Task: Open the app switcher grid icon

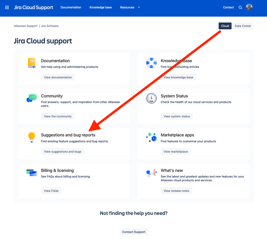Action: pos(7,7)
